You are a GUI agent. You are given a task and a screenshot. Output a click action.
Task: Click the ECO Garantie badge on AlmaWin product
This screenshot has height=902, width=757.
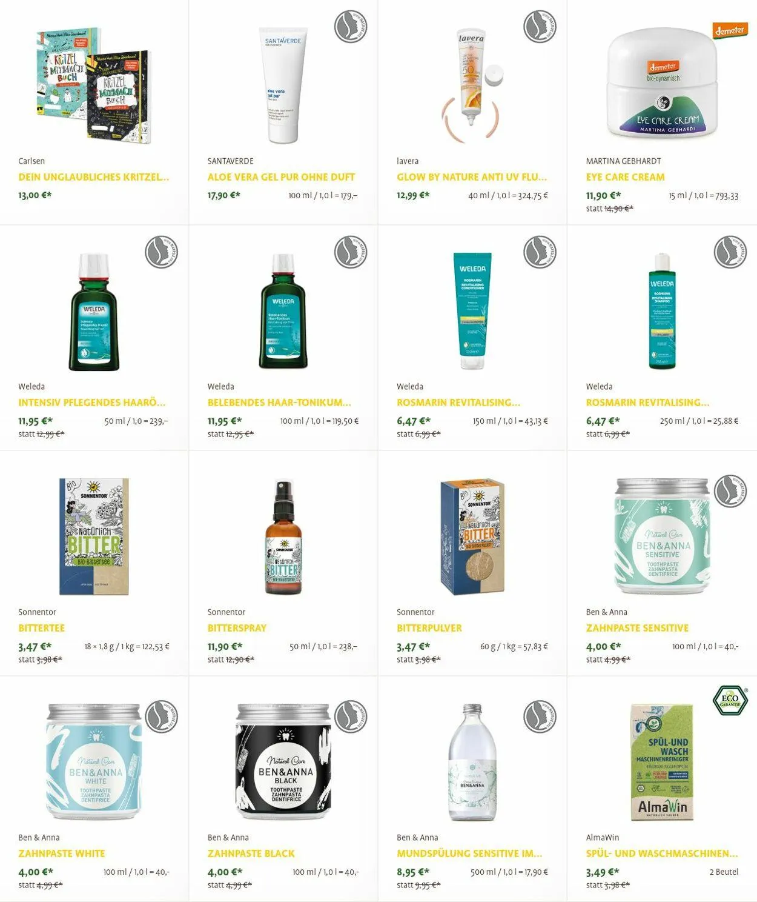(x=730, y=701)
